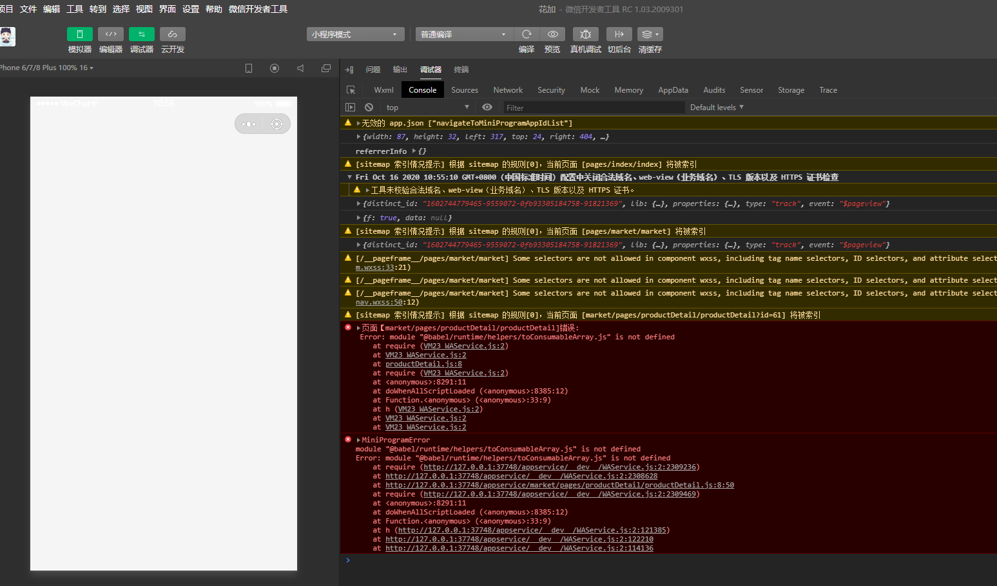Open the productDetail.js:8 source link
The image size is (997, 586).
tap(423, 364)
